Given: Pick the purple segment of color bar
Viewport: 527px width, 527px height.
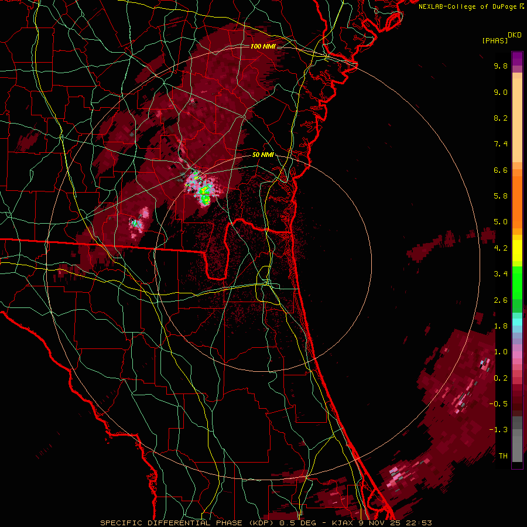Looking at the screenshot, I should tap(517, 59).
